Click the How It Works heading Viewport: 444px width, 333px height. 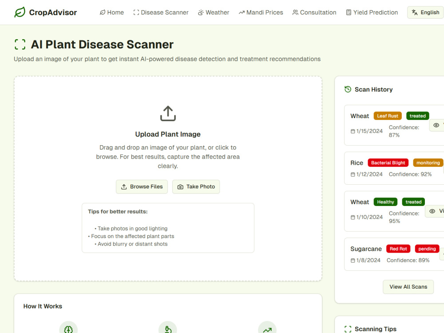pos(43,306)
